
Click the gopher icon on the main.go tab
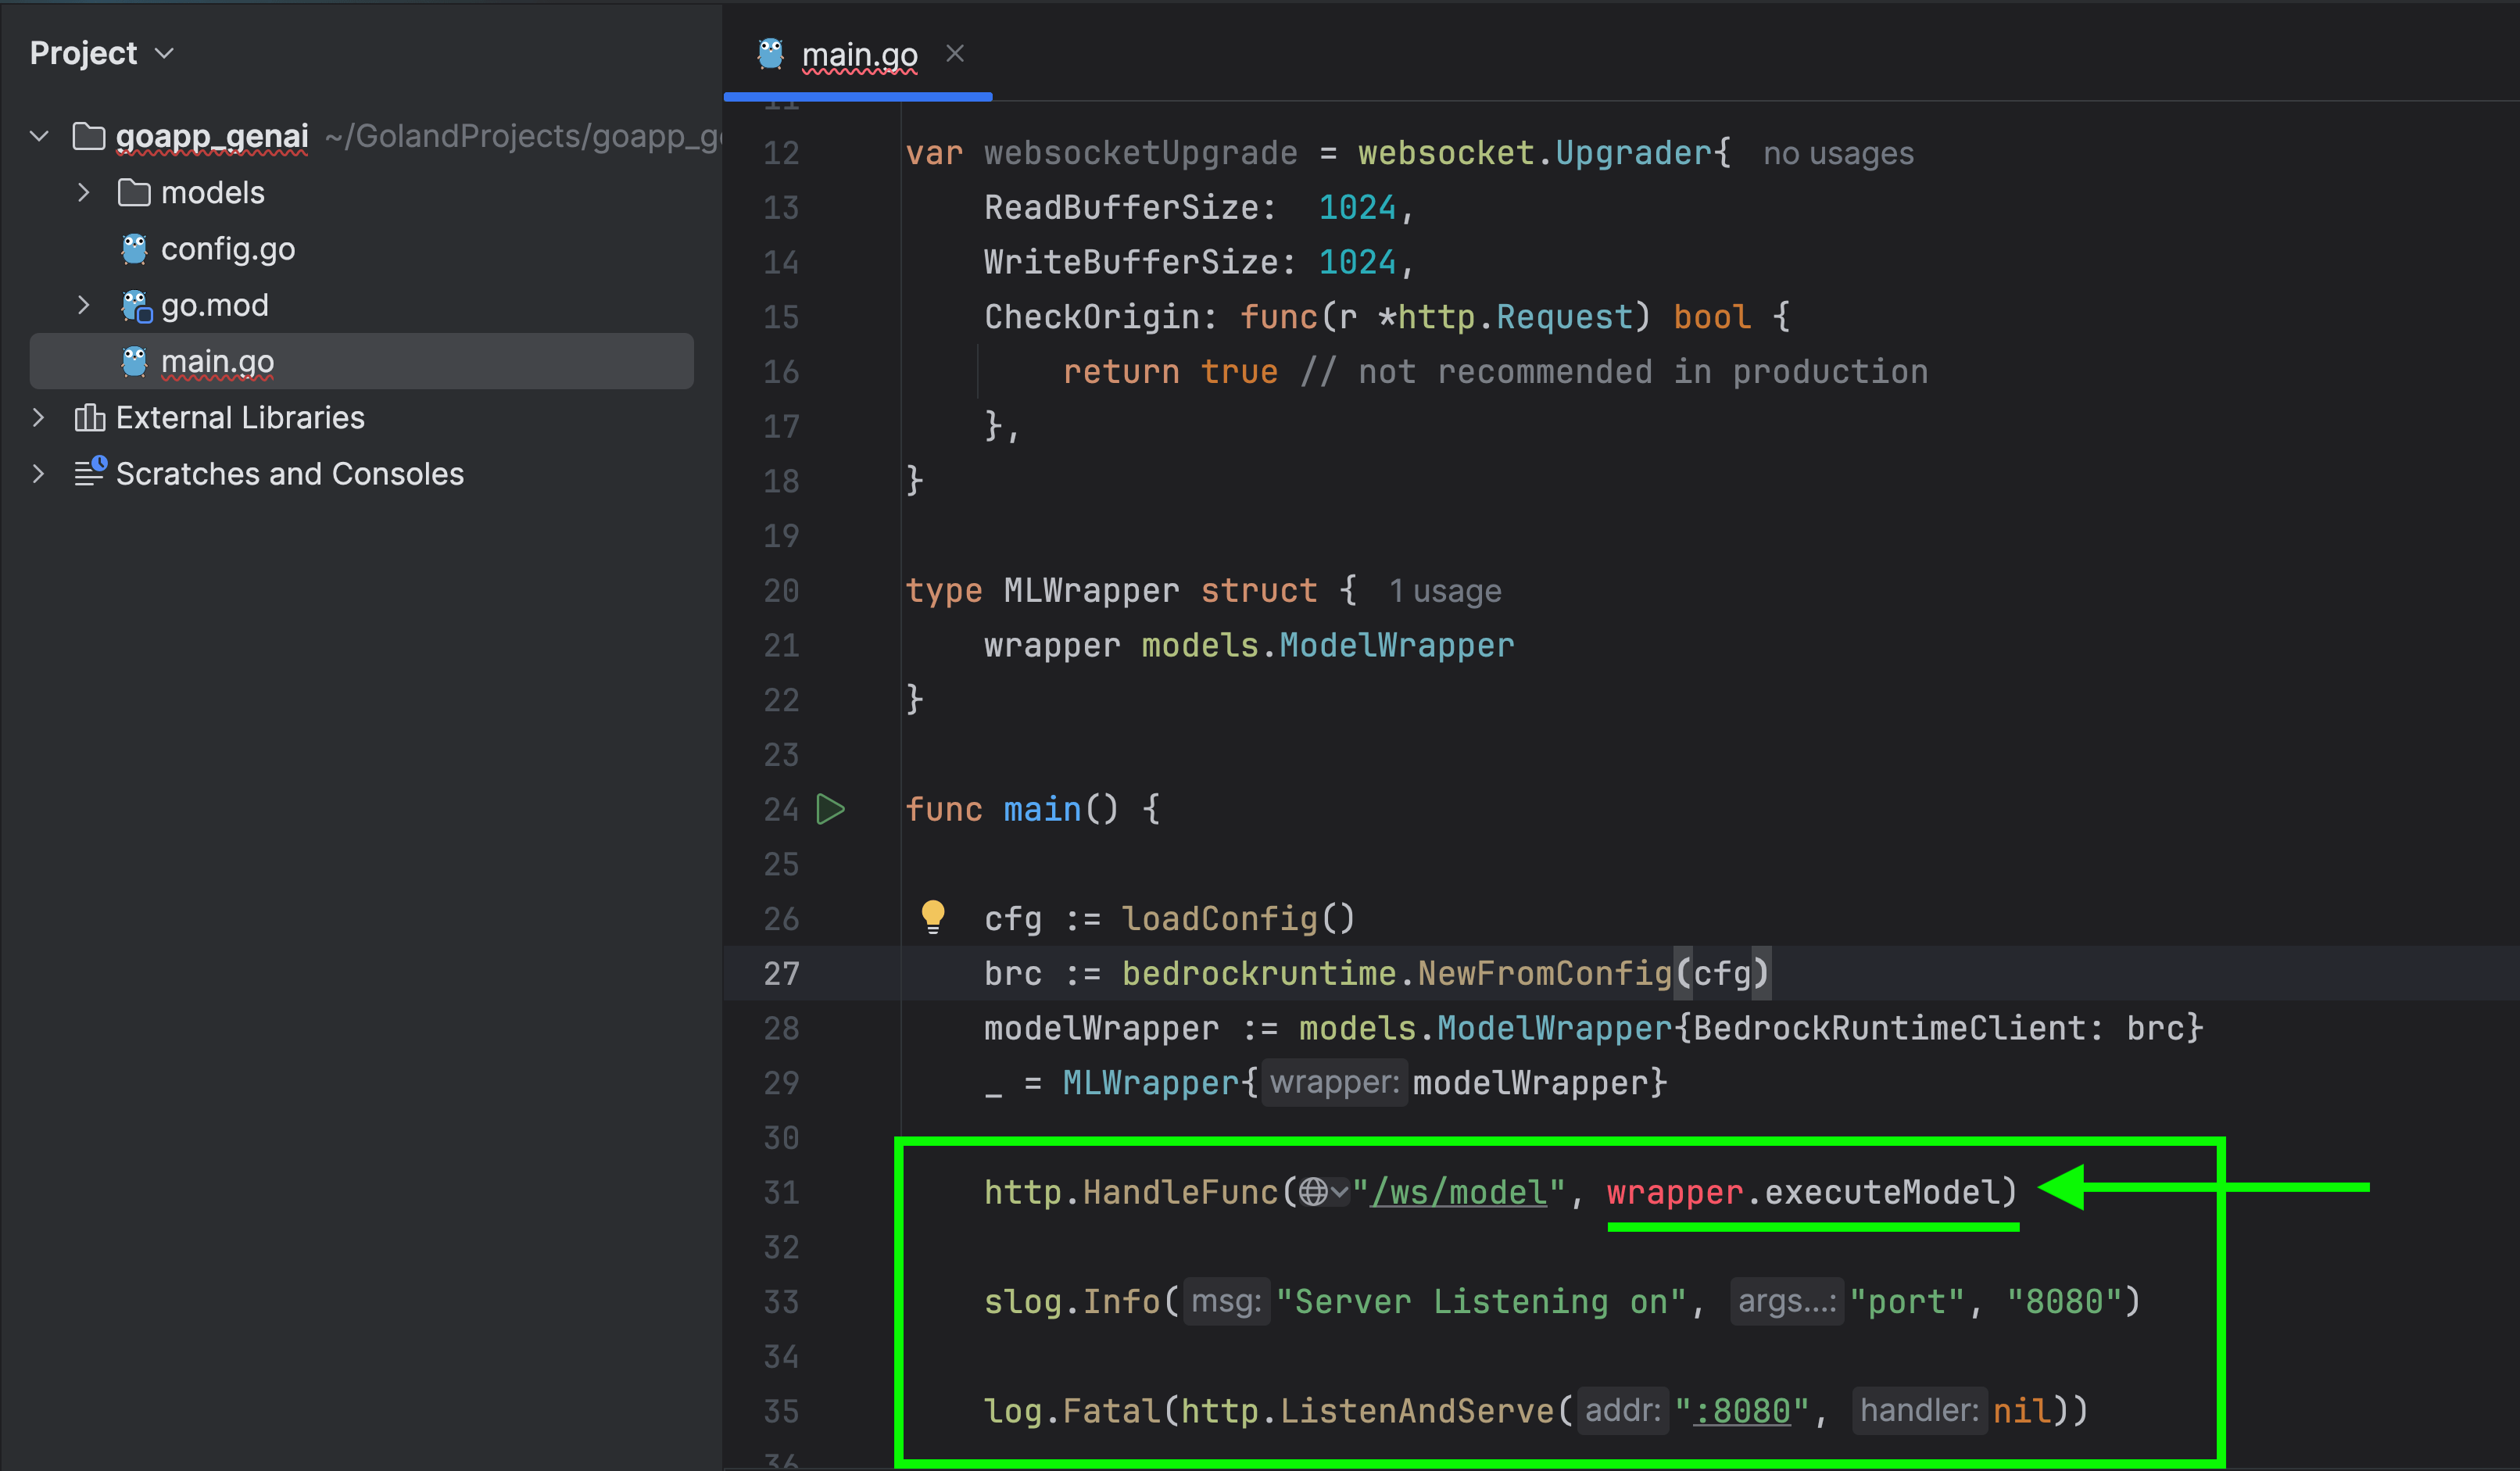(770, 54)
